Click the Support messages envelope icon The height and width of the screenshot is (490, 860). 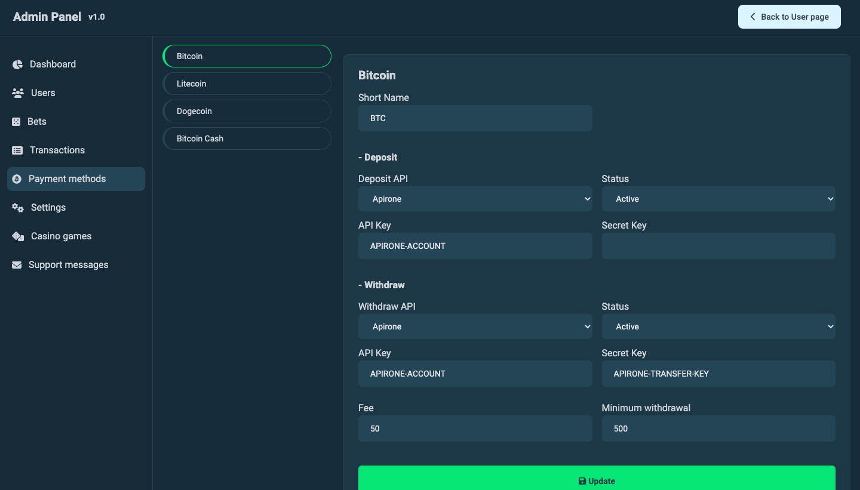click(x=17, y=264)
